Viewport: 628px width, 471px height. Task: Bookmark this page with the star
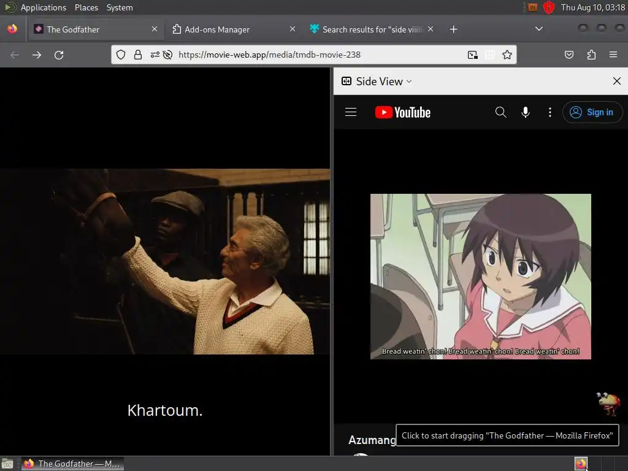point(507,55)
